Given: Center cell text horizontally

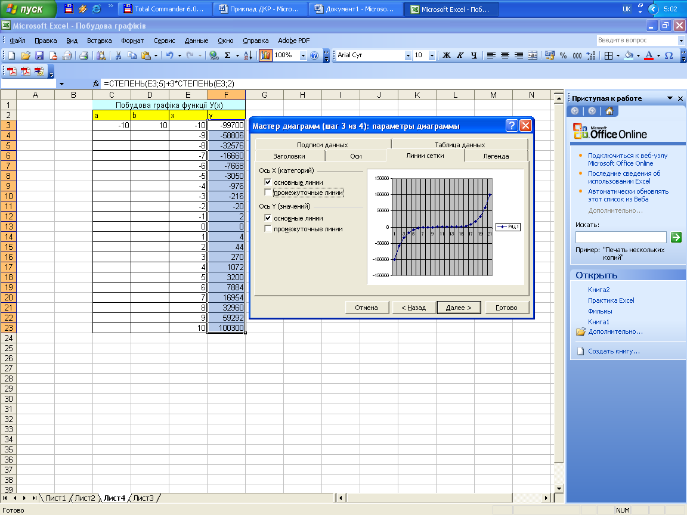Looking at the screenshot, I should [x=505, y=55].
